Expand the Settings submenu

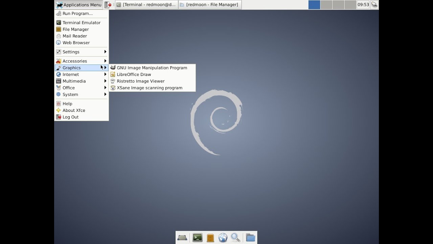pos(81,52)
